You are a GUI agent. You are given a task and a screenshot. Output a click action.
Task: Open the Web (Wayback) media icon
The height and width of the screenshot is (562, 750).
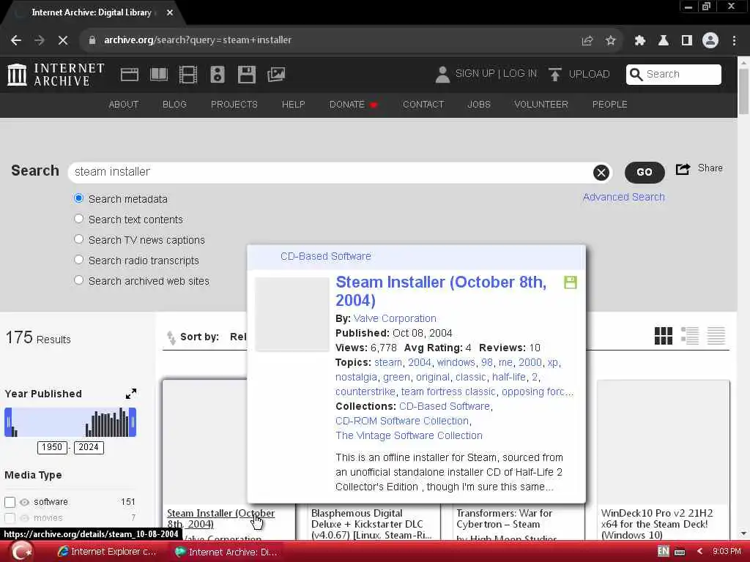pyautogui.click(x=129, y=75)
